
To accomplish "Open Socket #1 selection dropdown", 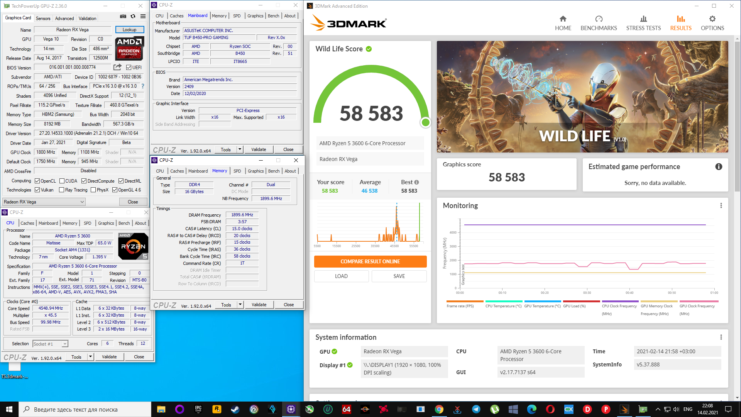I will (x=51, y=344).
